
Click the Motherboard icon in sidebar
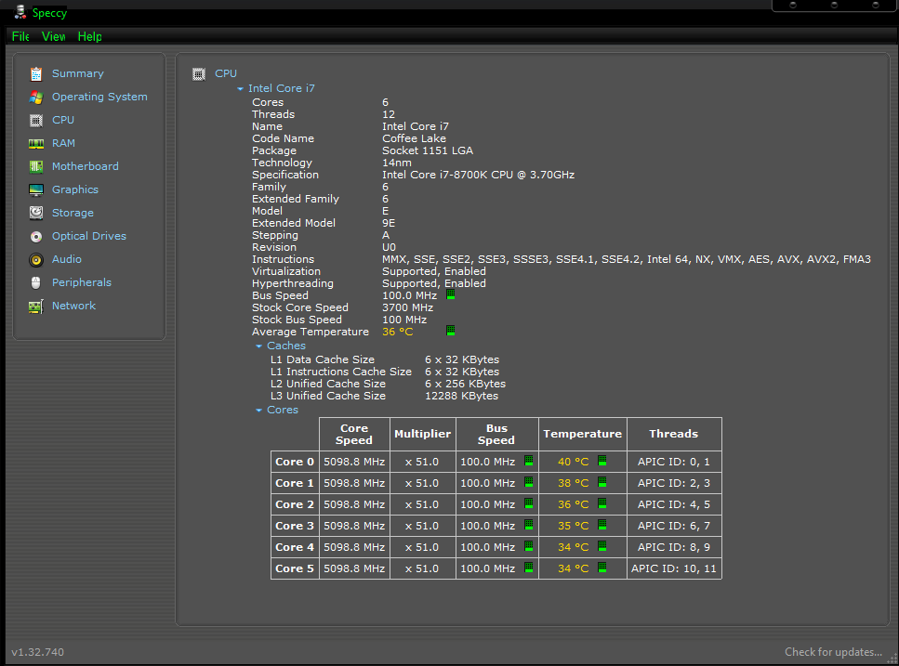[36, 166]
